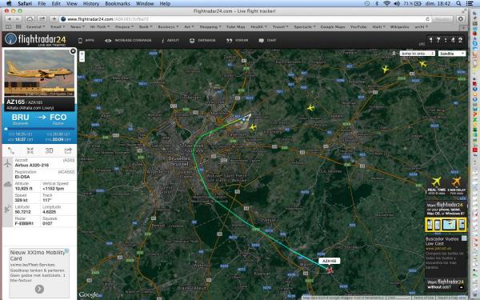
Task: Collapse the map controls with double-chevron arrow
Action: click(394, 54)
